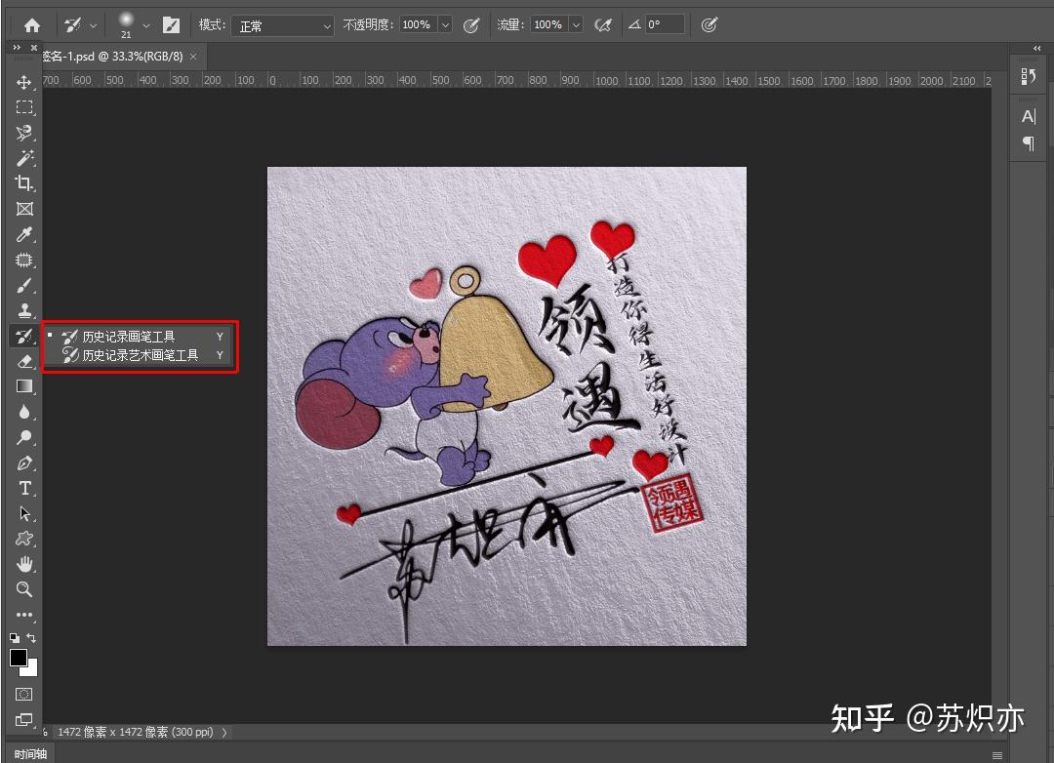
Task: Open the Paragraph panel icon on the right
Action: 1029,143
